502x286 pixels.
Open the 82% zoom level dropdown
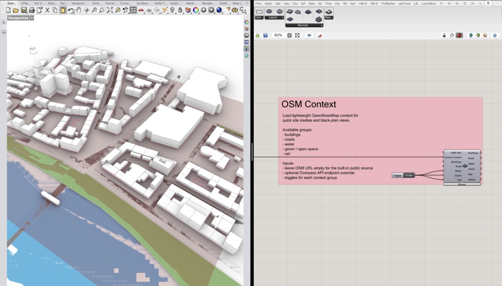[289, 35]
